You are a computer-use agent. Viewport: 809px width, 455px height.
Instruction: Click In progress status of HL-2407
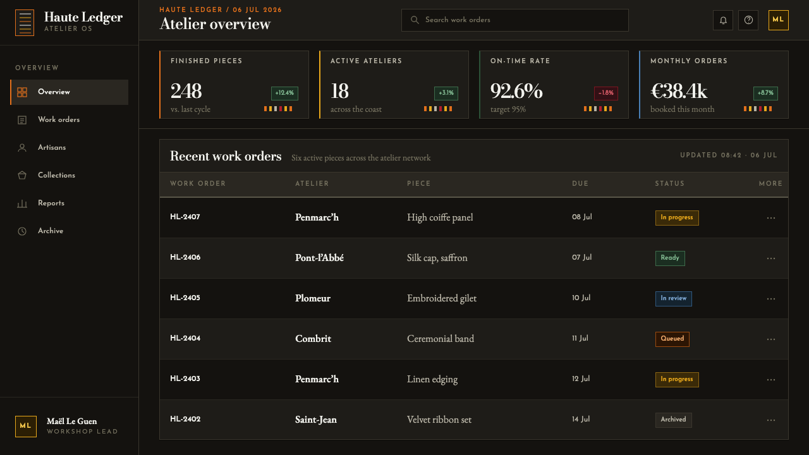677,218
